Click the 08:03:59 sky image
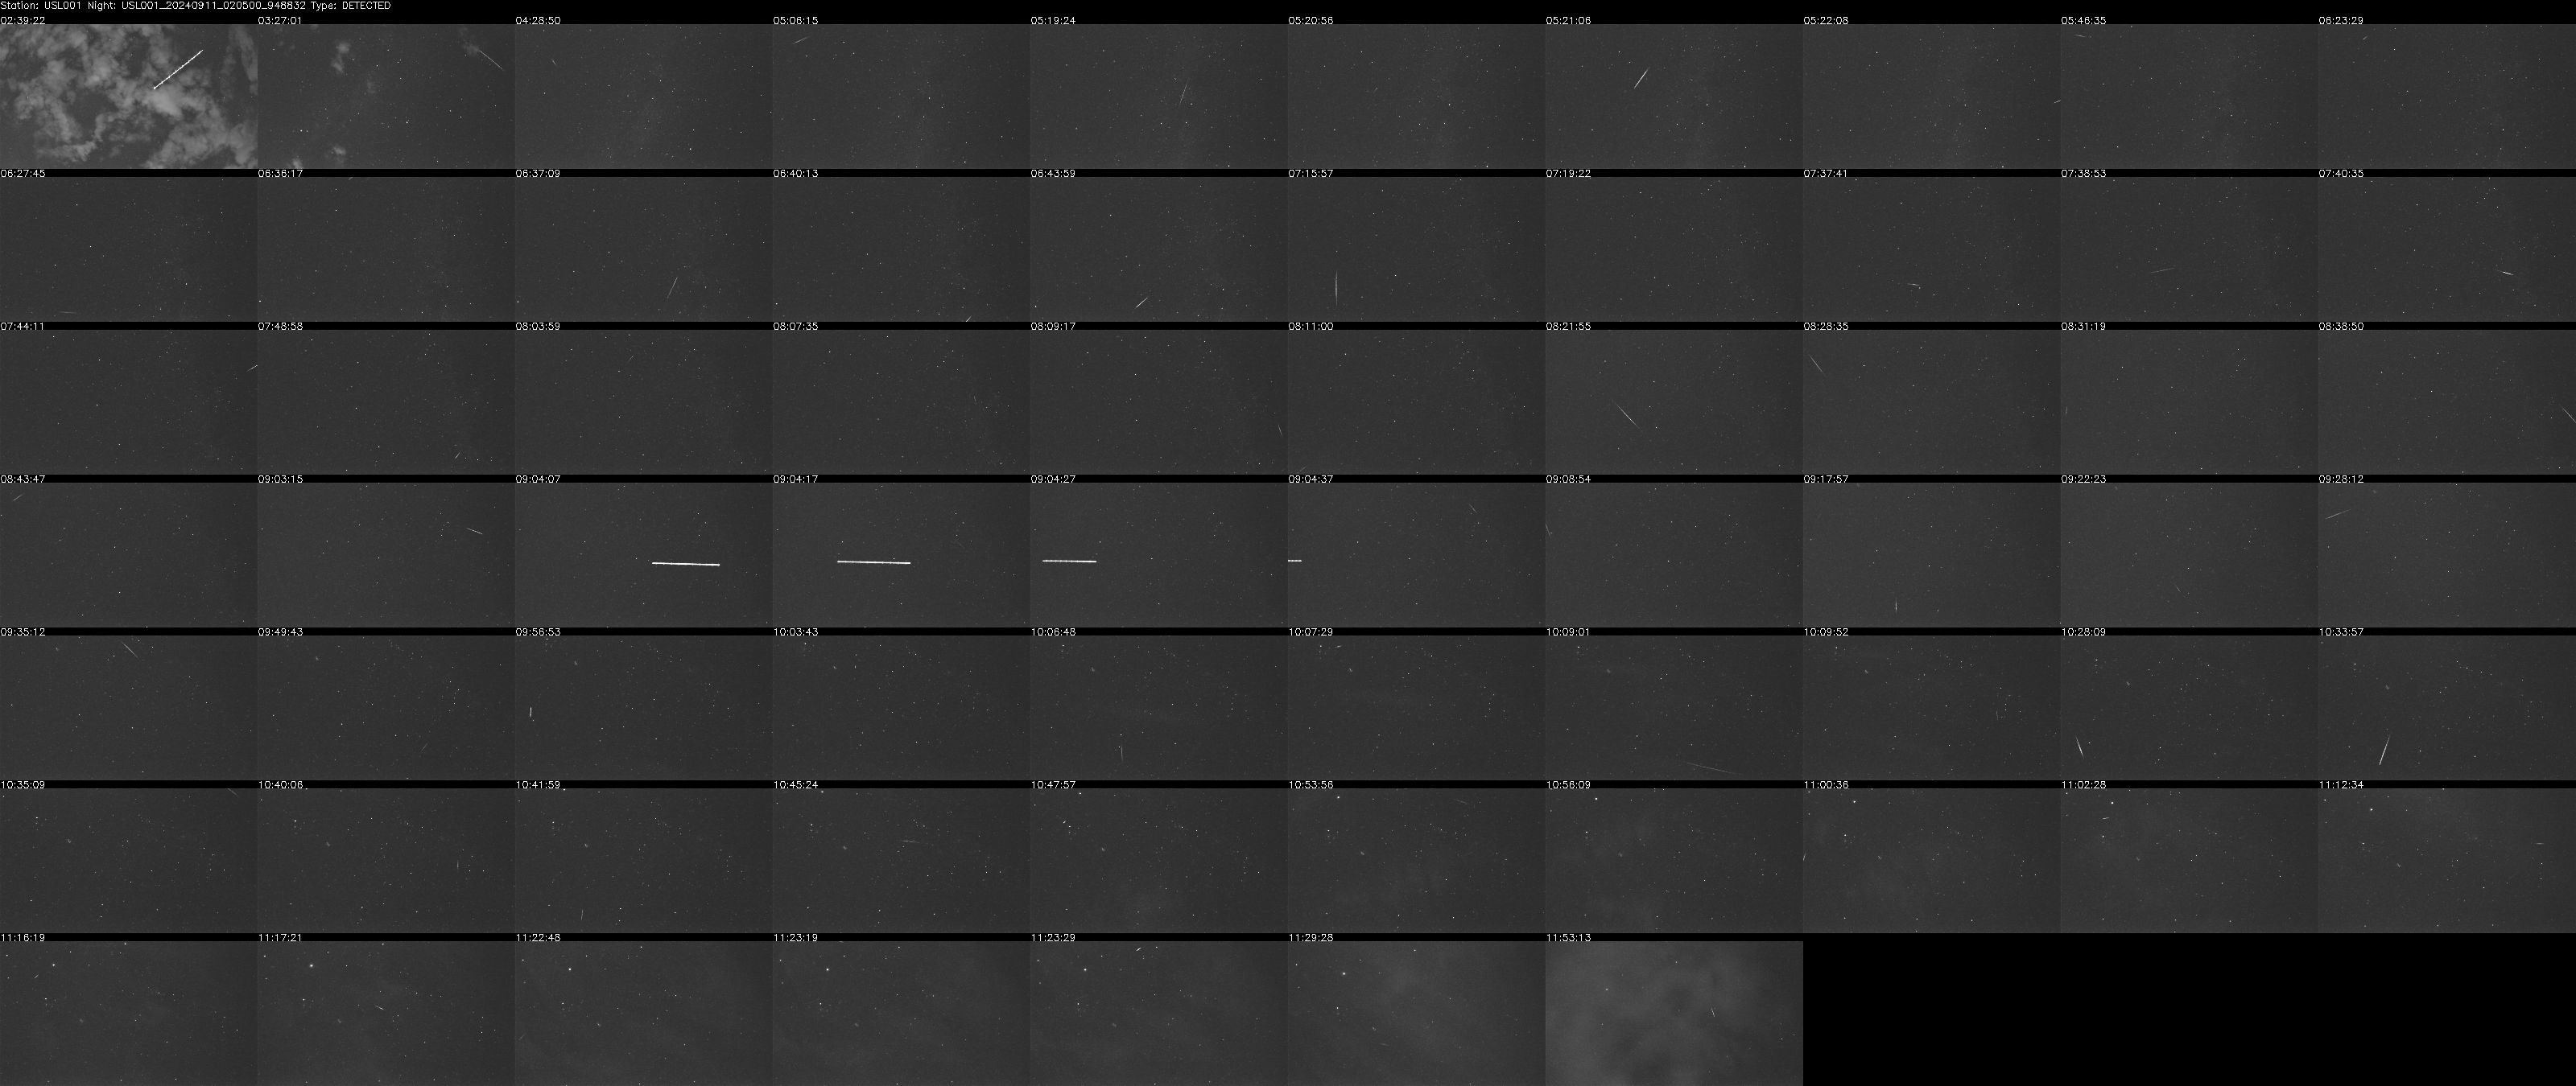2576x1086 pixels. coord(643,401)
